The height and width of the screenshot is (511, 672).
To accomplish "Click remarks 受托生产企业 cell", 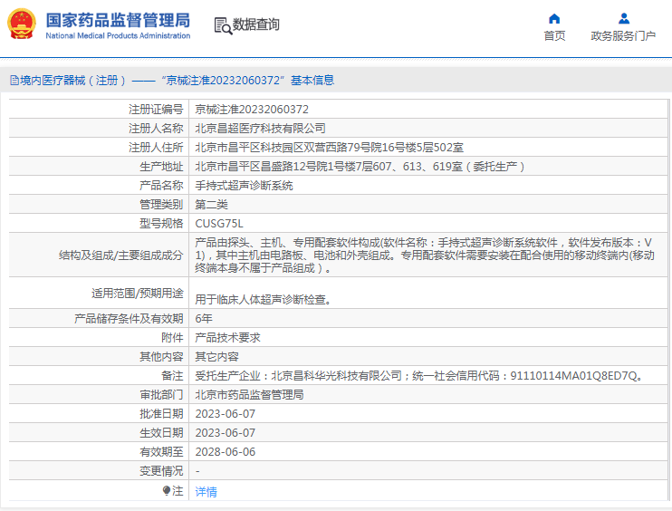I will click(x=420, y=375).
